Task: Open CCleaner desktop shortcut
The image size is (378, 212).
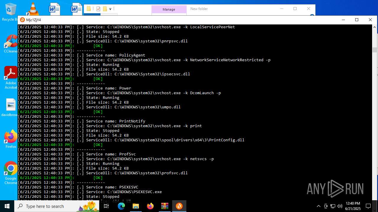Action: tap(10, 44)
